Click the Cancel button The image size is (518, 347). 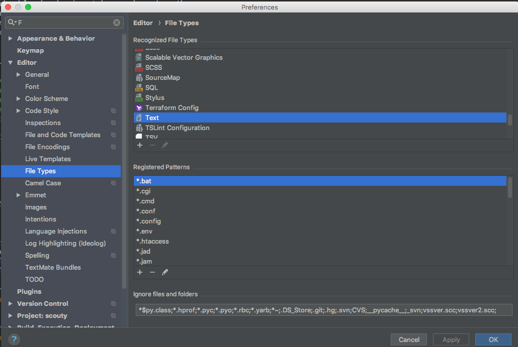click(x=409, y=339)
